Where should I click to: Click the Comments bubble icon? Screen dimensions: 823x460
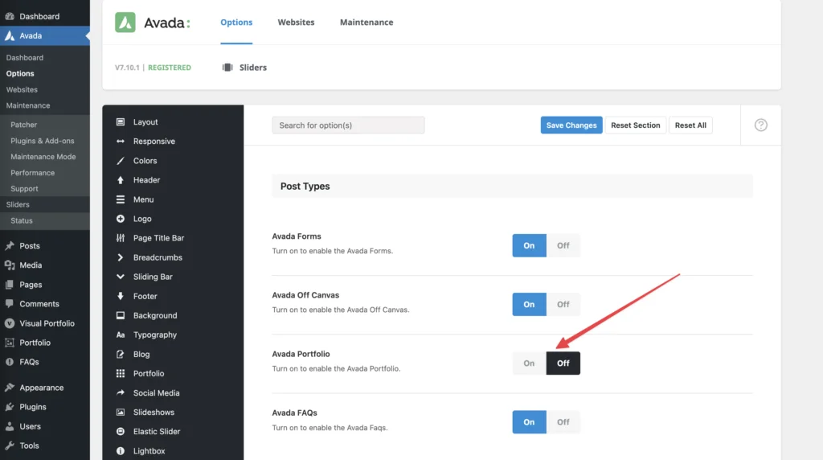point(10,303)
